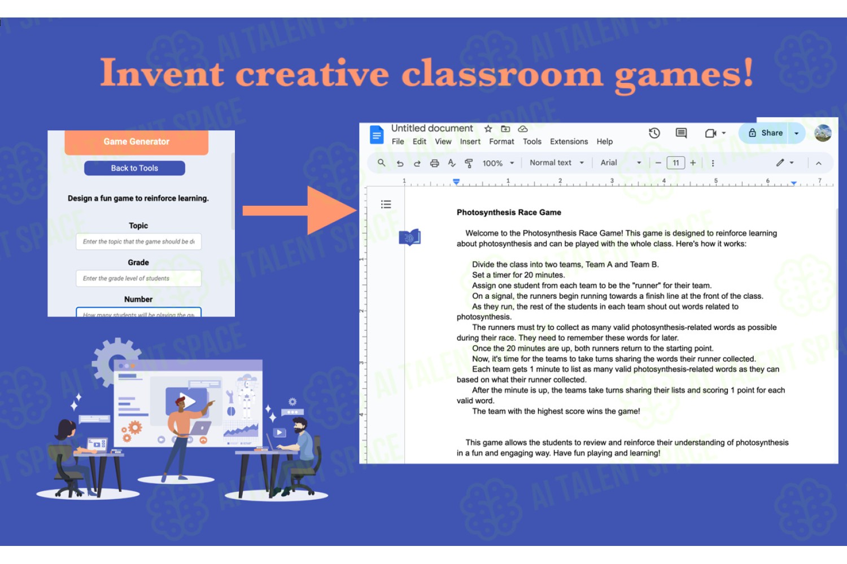Redo the last action
Image resolution: width=847 pixels, height=564 pixels.
417,164
